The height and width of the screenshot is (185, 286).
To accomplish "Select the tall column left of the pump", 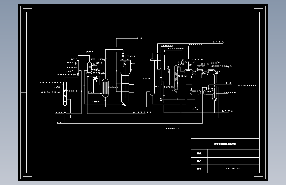I will point(152,77).
